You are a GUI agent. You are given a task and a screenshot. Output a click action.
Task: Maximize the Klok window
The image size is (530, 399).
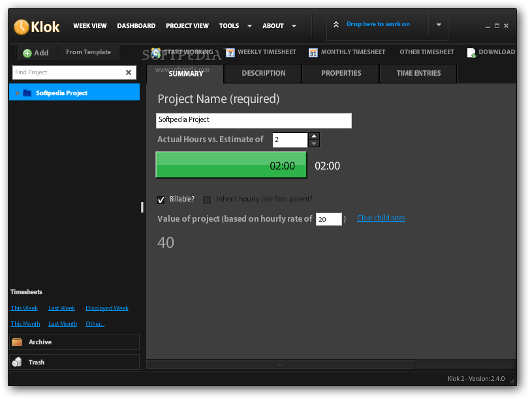coord(497,26)
